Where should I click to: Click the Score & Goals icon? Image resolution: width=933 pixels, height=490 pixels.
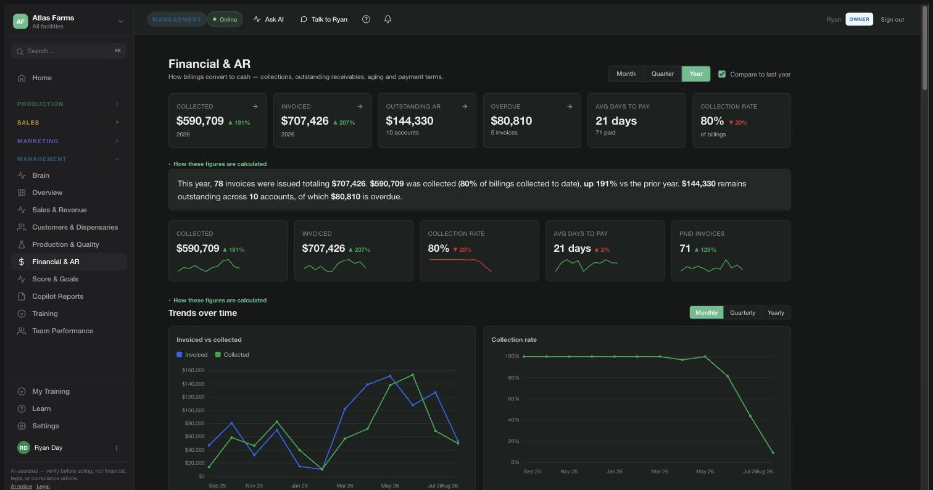click(22, 279)
